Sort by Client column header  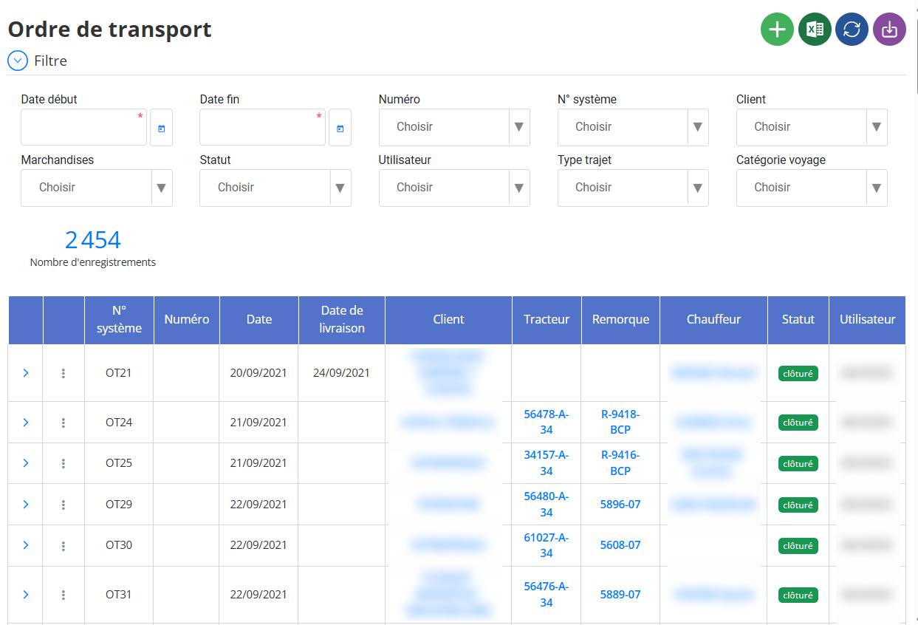click(x=448, y=320)
